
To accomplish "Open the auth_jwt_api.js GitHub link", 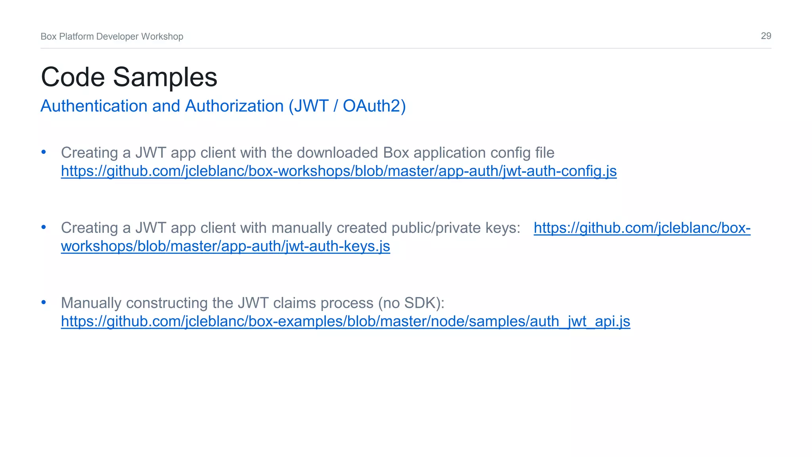I will [x=345, y=321].
